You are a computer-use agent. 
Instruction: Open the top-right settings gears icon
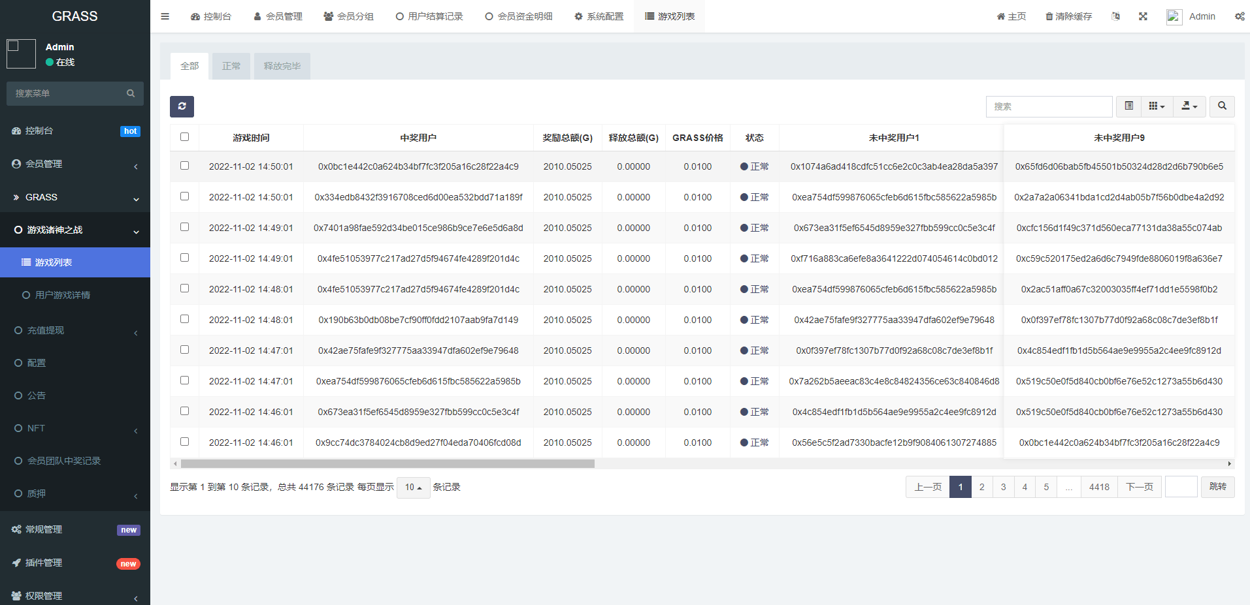[1239, 16]
